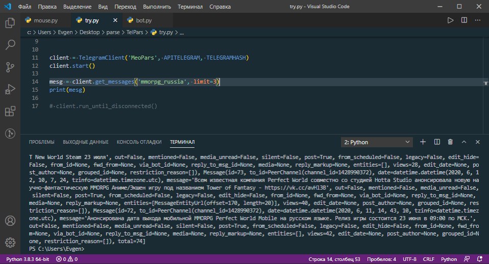Select Python 3.8.3 64-bit interpreter

coord(28,259)
